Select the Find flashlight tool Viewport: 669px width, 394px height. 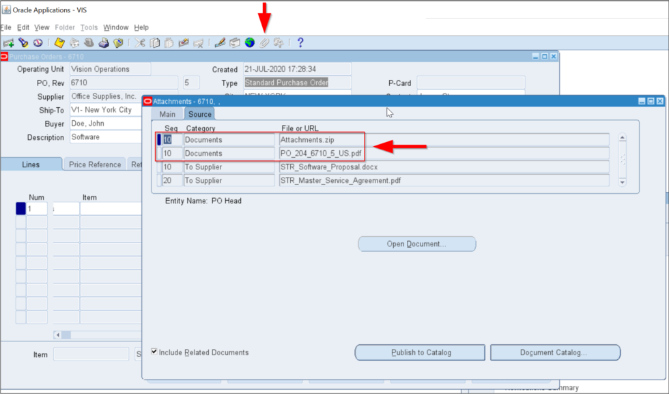(x=23, y=42)
